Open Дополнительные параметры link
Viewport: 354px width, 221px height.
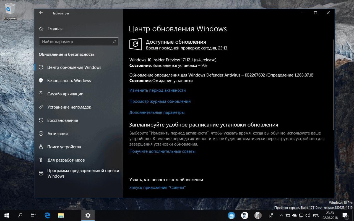pyautogui.click(x=157, y=112)
